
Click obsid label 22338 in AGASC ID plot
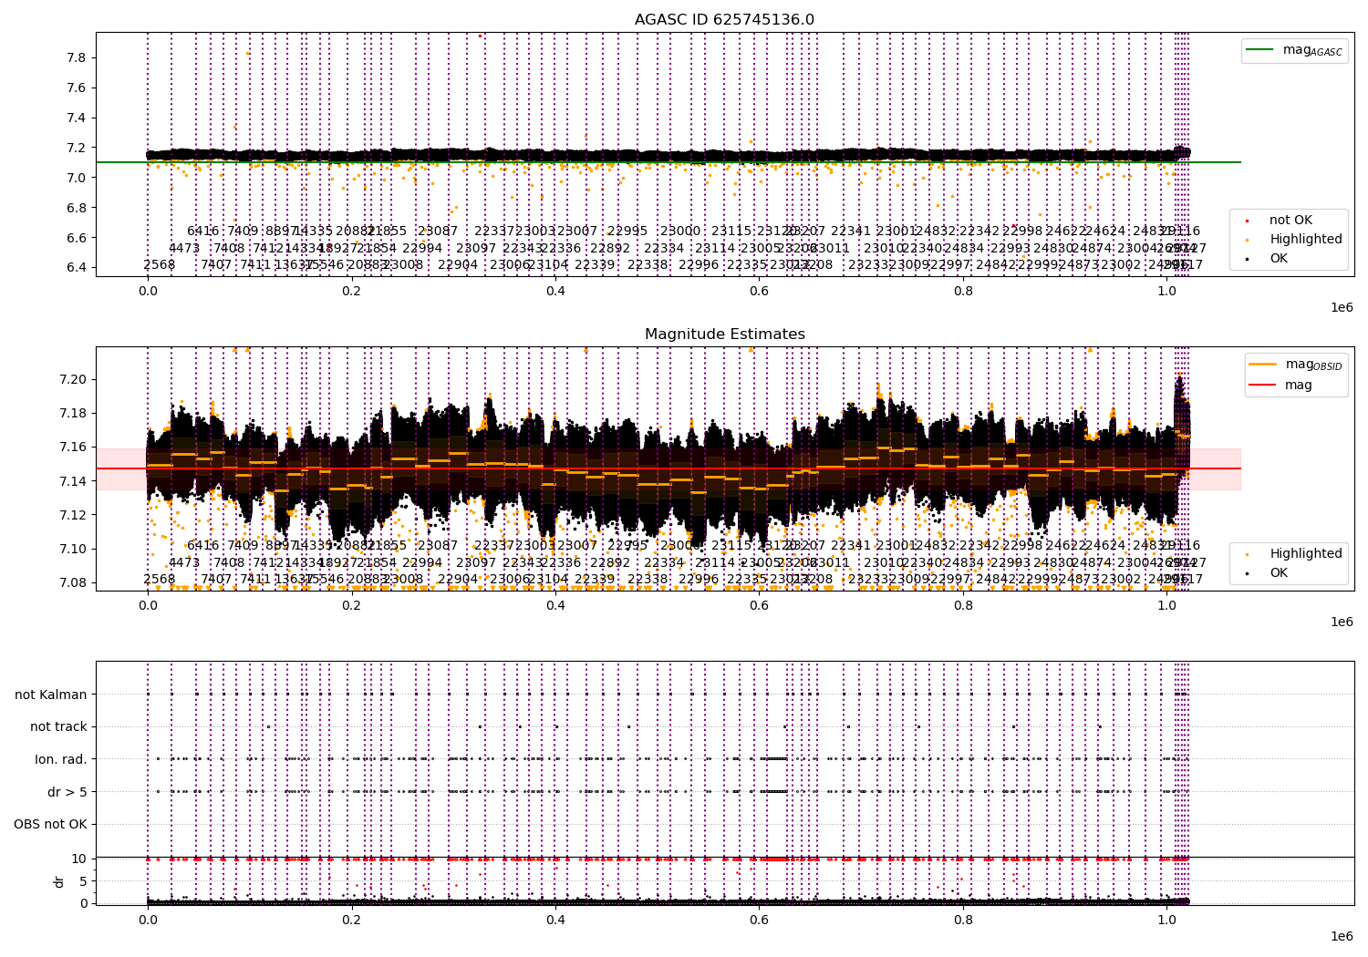point(648,264)
